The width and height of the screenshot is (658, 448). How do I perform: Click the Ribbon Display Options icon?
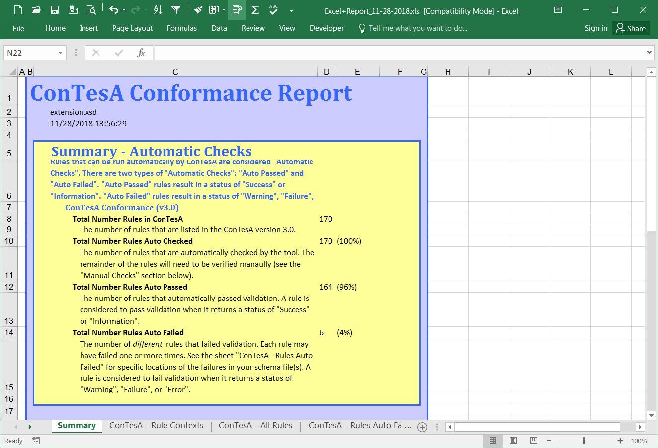[x=558, y=10]
